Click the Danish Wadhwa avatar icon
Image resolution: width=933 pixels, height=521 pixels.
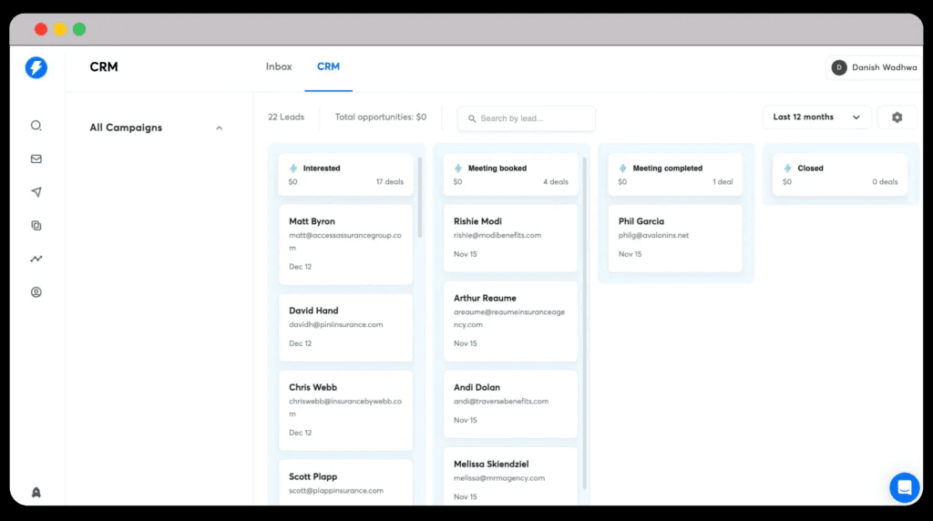839,67
